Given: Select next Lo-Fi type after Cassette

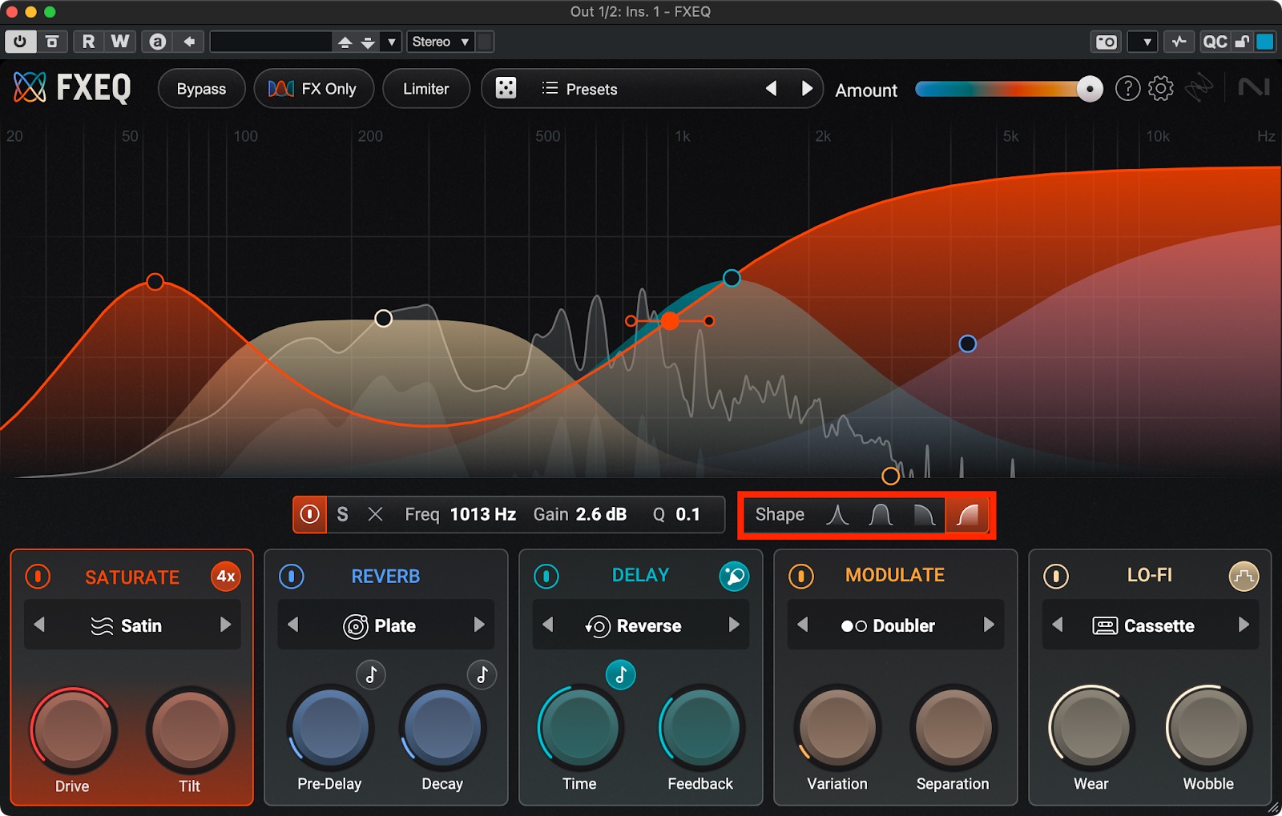Looking at the screenshot, I should click(1244, 625).
